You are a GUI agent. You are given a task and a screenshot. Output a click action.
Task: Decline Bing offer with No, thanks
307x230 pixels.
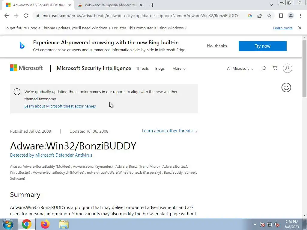(x=217, y=46)
